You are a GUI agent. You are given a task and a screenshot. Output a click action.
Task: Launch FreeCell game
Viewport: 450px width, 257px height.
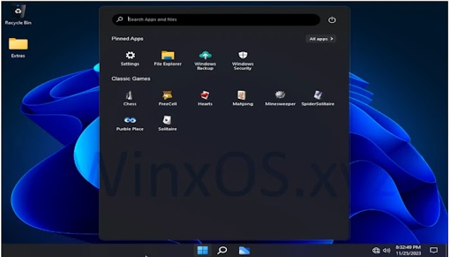[x=167, y=98]
